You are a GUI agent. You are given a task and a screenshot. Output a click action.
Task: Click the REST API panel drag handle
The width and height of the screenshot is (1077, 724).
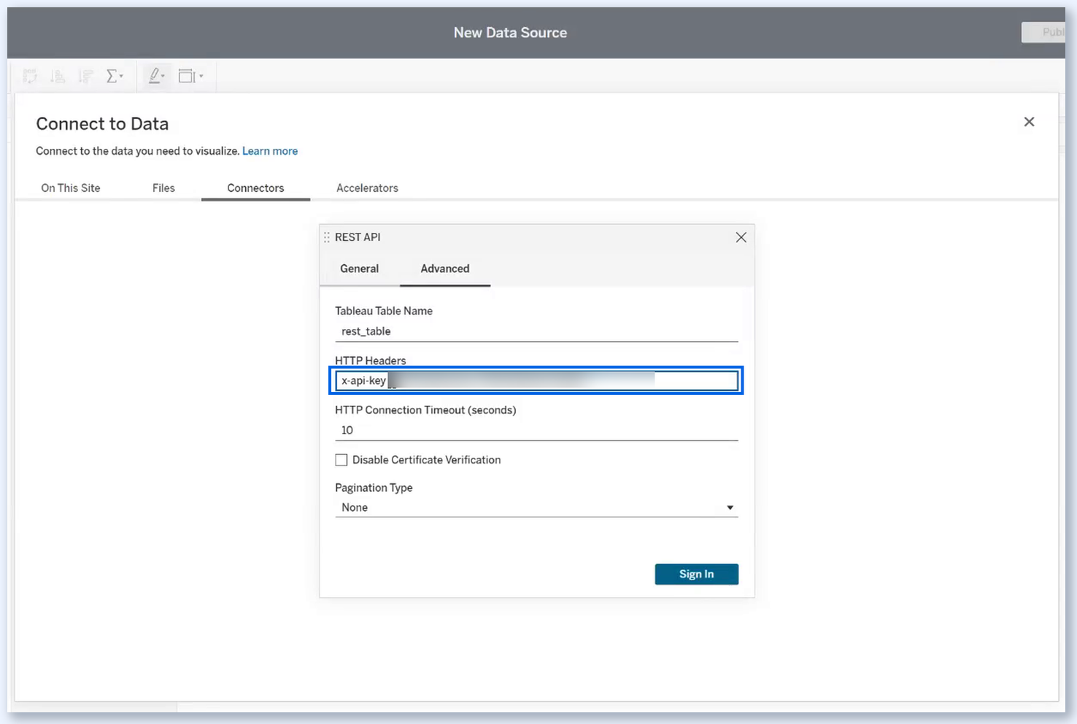click(x=326, y=237)
